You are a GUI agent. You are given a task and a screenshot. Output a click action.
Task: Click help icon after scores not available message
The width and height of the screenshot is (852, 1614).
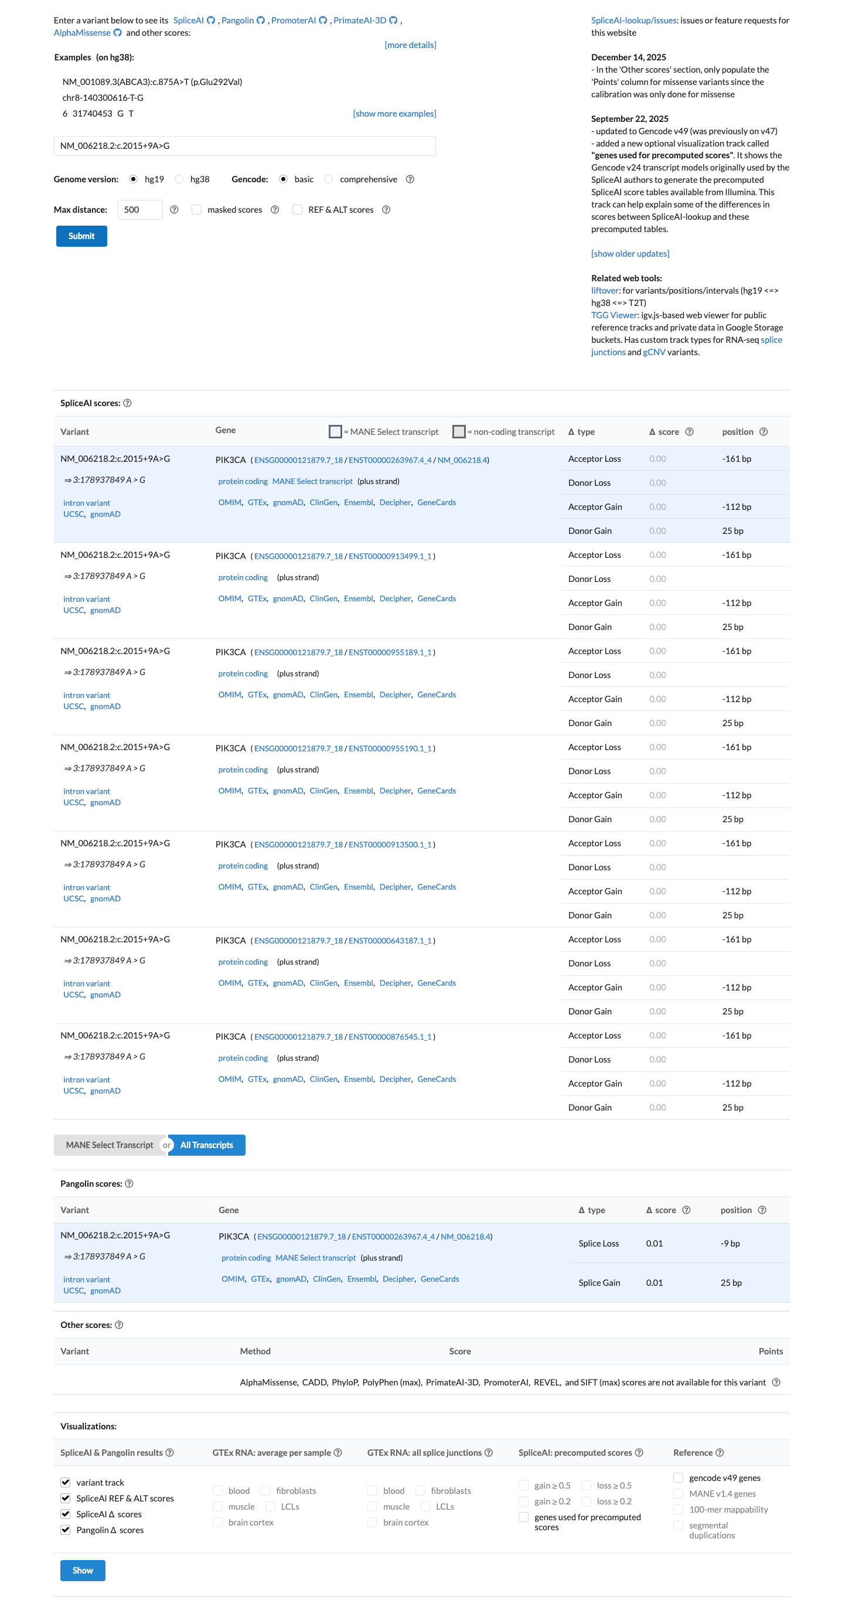pos(776,1382)
